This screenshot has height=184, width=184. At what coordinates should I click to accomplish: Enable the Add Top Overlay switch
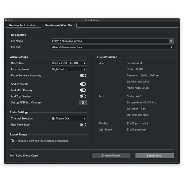click(83, 96)
